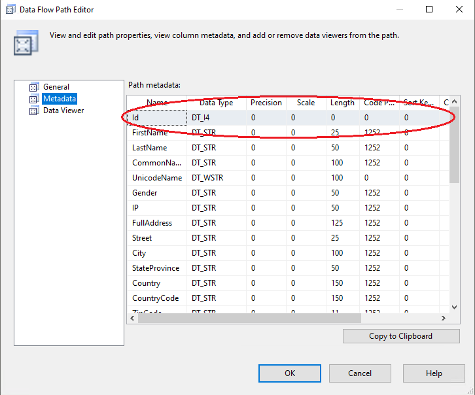Click the General page icon
Image resolution: width=475 pixels, height=395 pixels.
34,87
